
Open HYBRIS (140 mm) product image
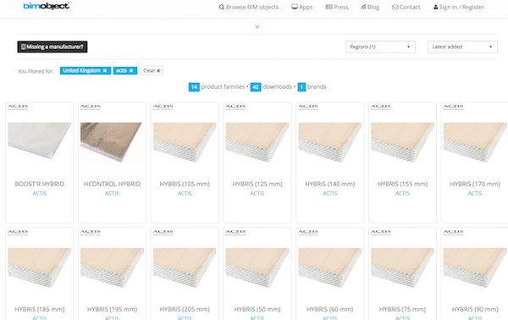tap(330, 142)
